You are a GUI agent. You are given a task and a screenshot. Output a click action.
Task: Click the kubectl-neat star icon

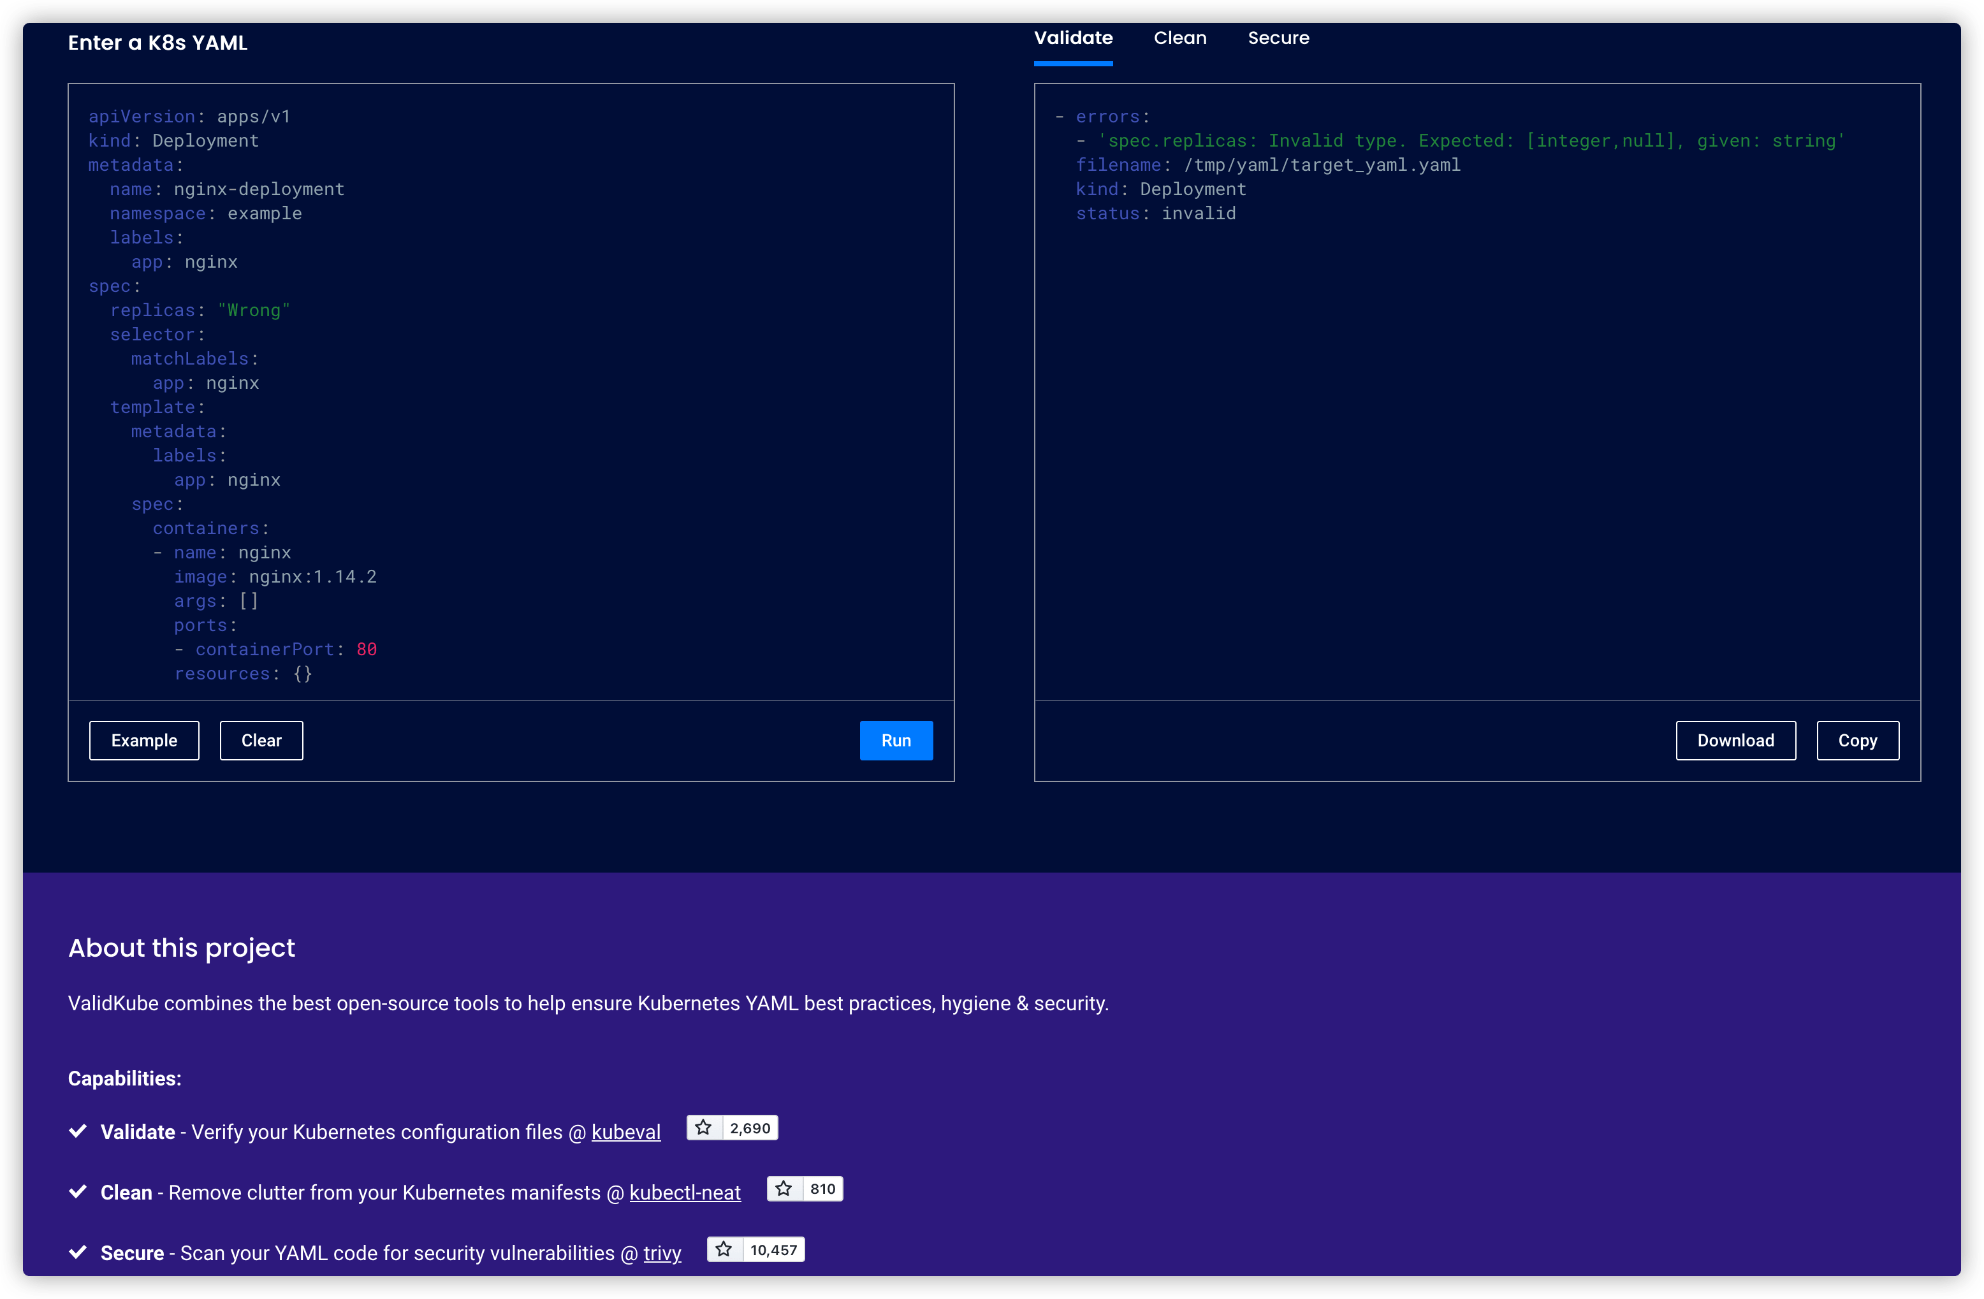tap(784, 1188)
